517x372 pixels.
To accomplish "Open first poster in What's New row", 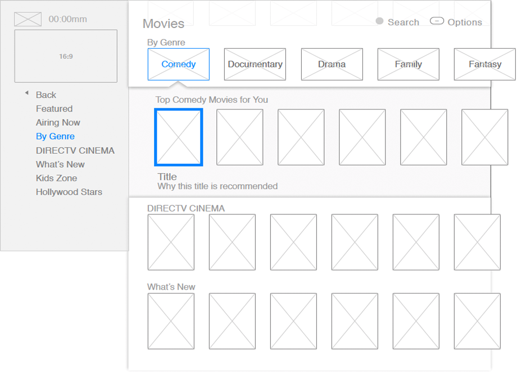I will point(171,321).
